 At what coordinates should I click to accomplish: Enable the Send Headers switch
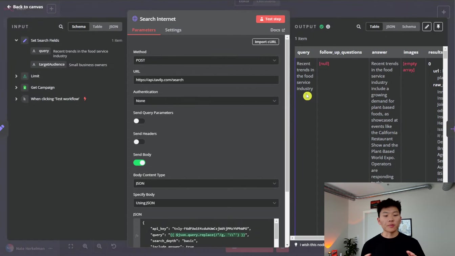(x=139, y=142)
